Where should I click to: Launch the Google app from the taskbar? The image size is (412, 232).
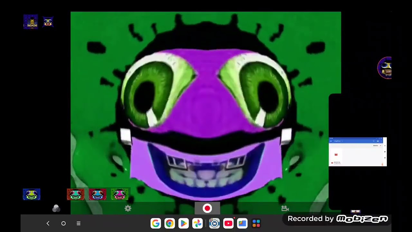(x=156, y=223)
